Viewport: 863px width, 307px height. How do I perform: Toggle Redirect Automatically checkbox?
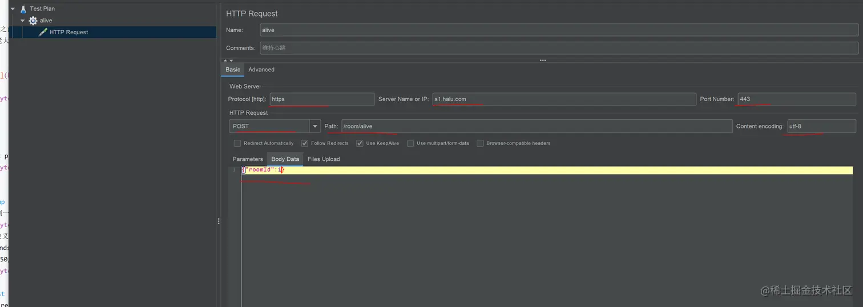tap(237, 143)
